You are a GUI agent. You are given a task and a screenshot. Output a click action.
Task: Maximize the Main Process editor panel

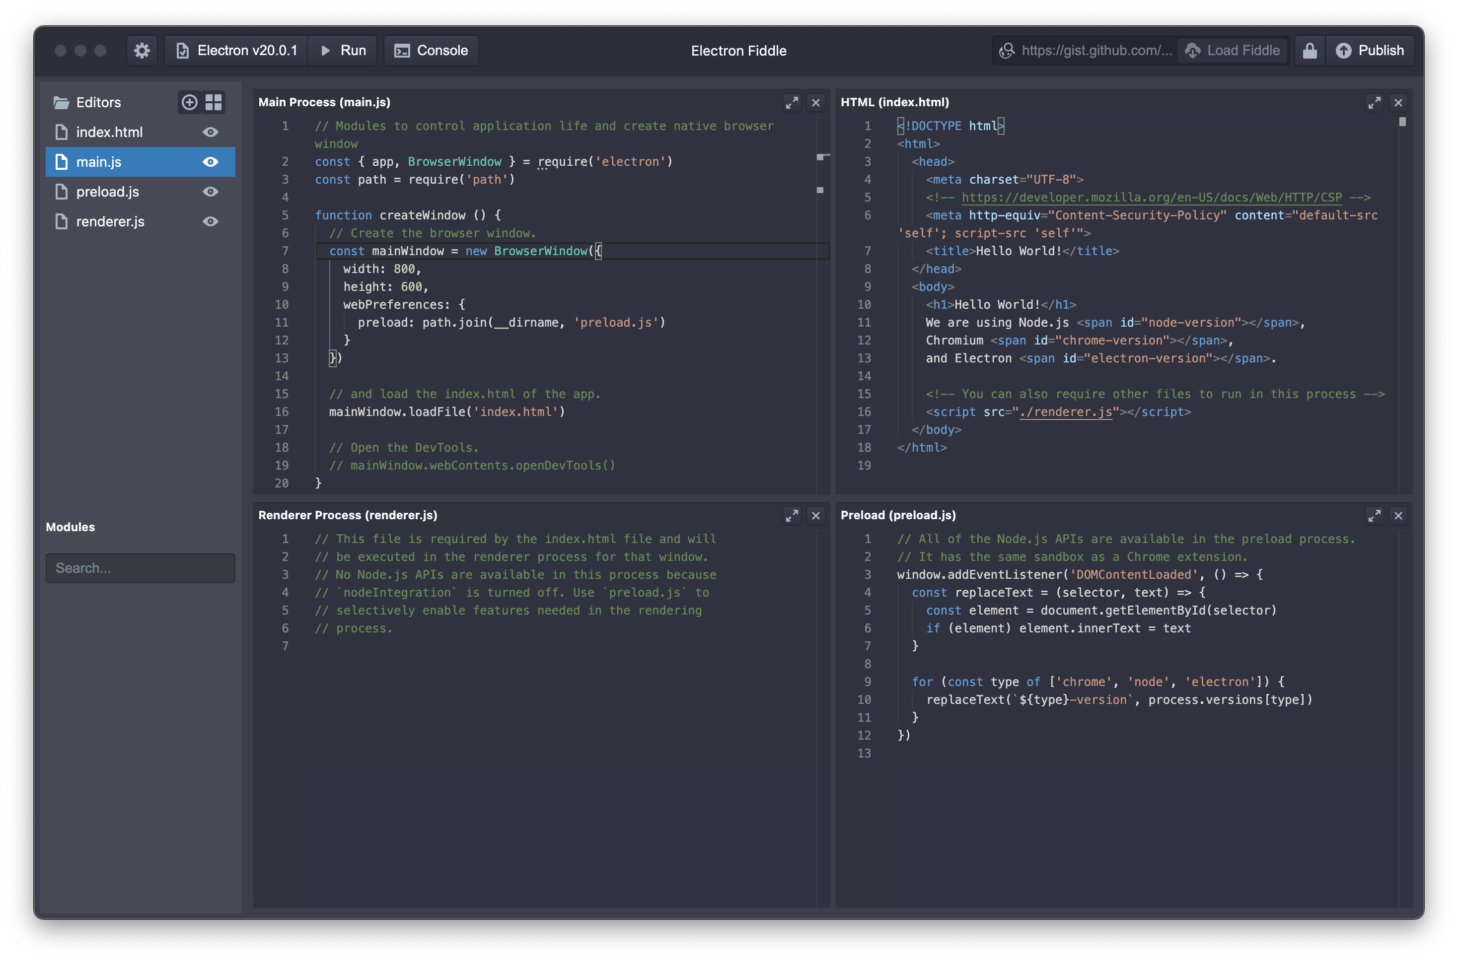pos(792,103)
